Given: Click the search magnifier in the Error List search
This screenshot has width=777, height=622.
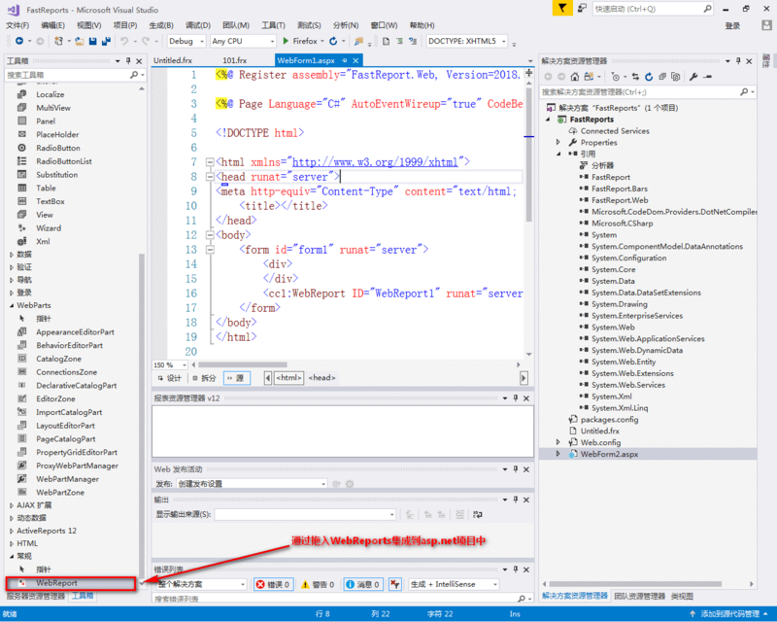Looking at the screenshot, I should (522, 599).
